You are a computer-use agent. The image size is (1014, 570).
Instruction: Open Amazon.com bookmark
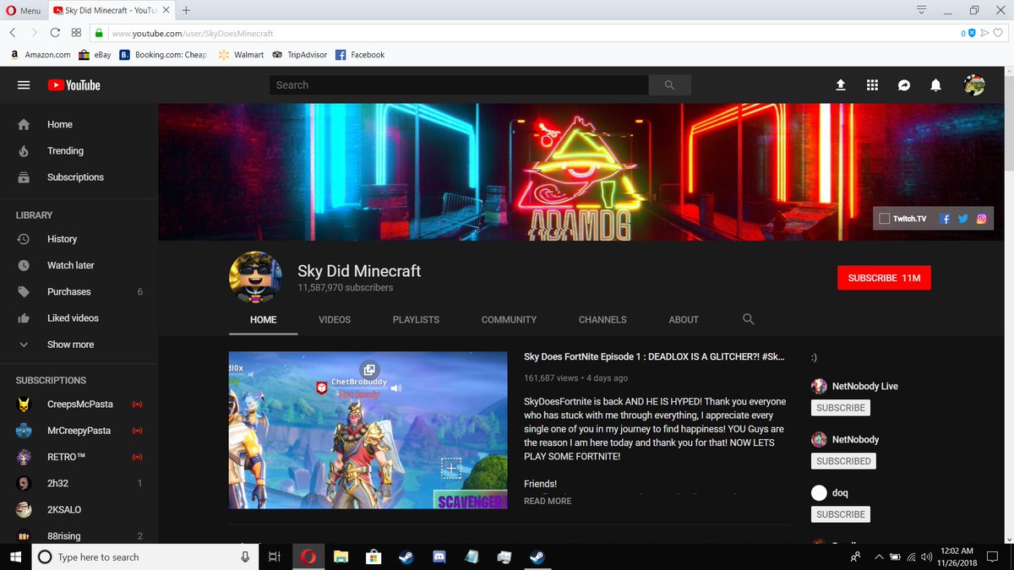click(x=41, y=55)
